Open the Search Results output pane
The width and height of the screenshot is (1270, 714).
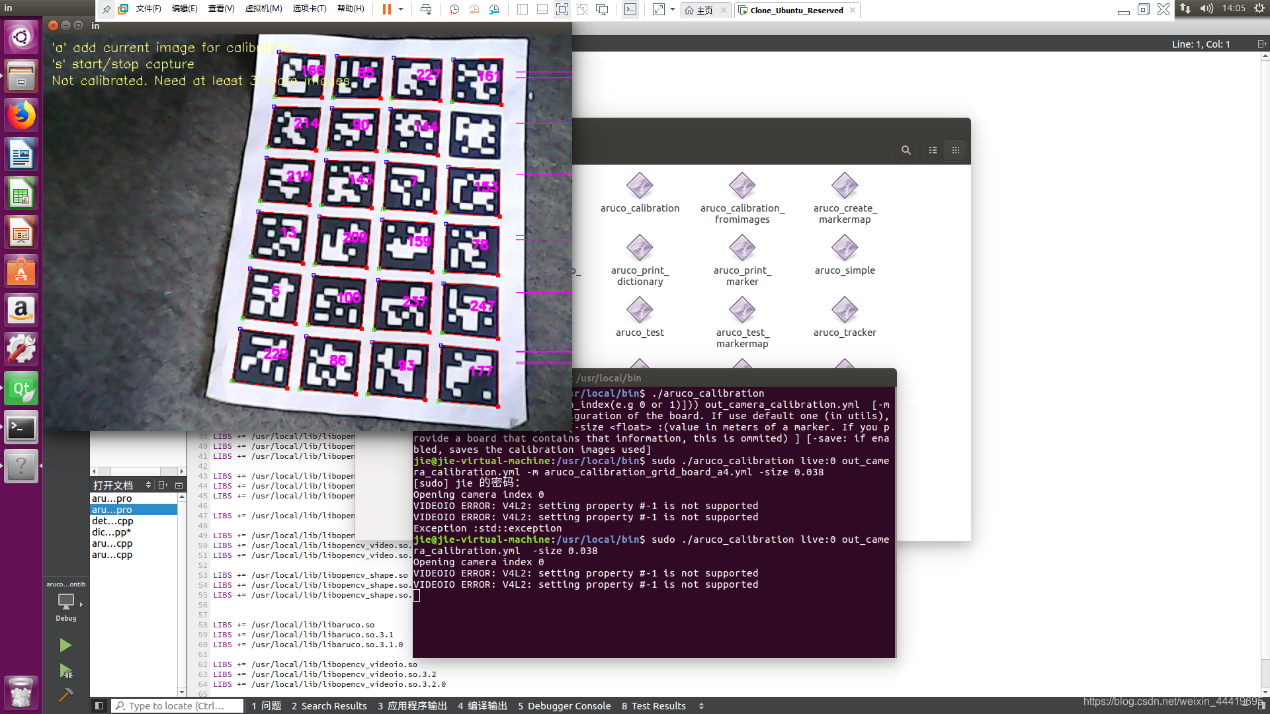[329, 706]
